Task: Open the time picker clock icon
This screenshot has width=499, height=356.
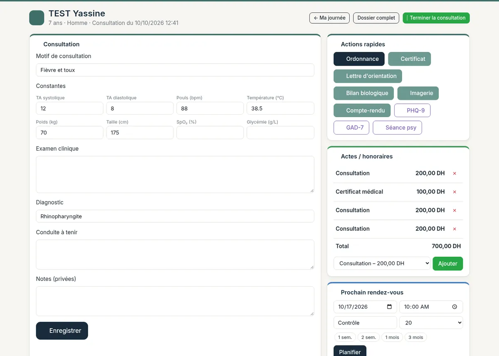Action: click(455, 307)
